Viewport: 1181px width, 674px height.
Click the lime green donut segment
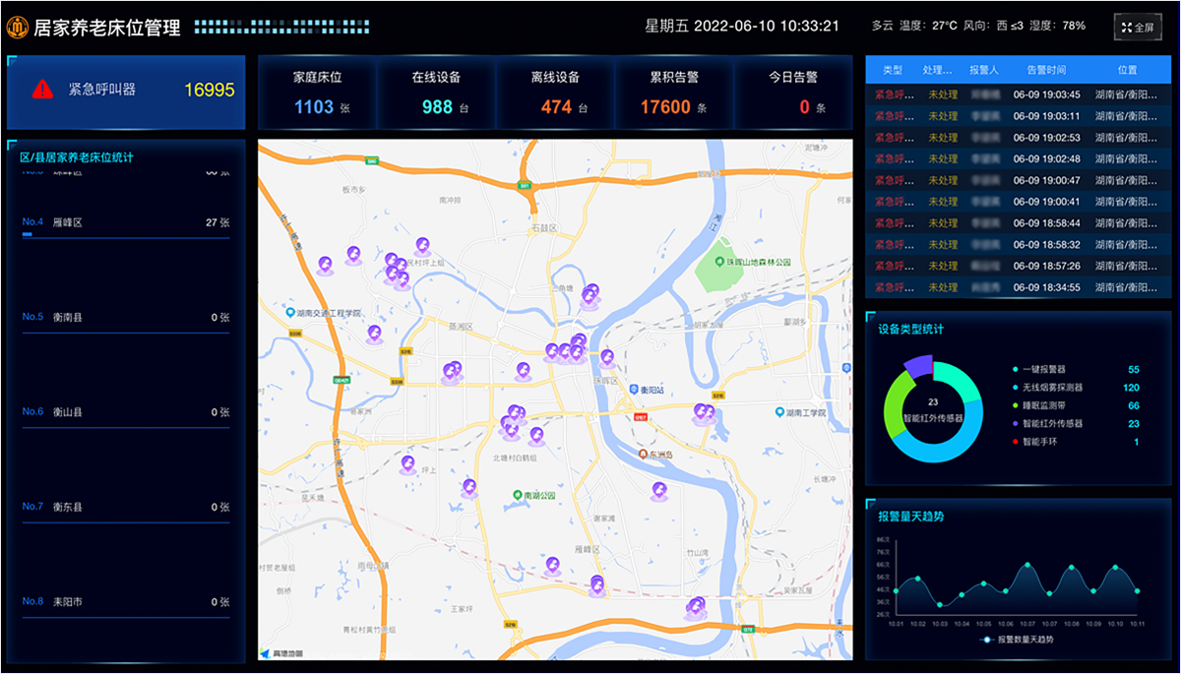coord(894,405)
